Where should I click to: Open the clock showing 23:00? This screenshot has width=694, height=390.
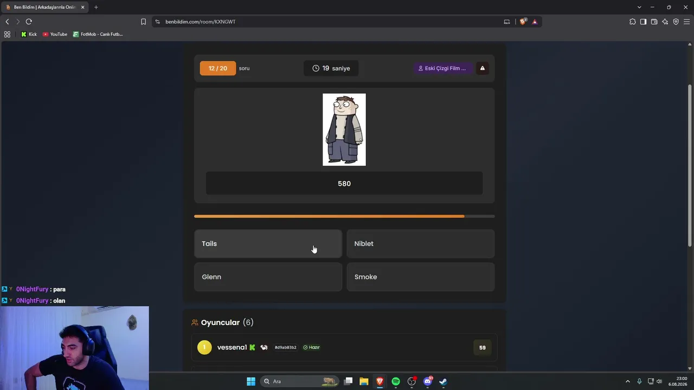click(678, 381)
